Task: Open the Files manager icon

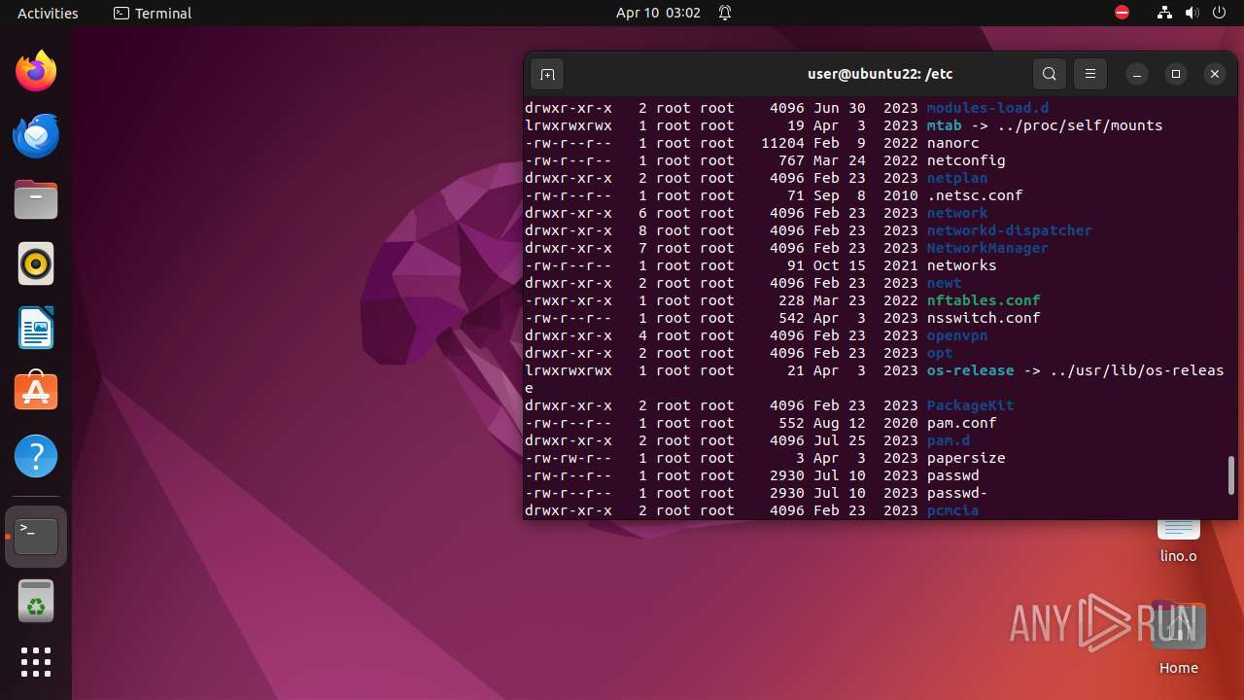Action: pos(36,199)
